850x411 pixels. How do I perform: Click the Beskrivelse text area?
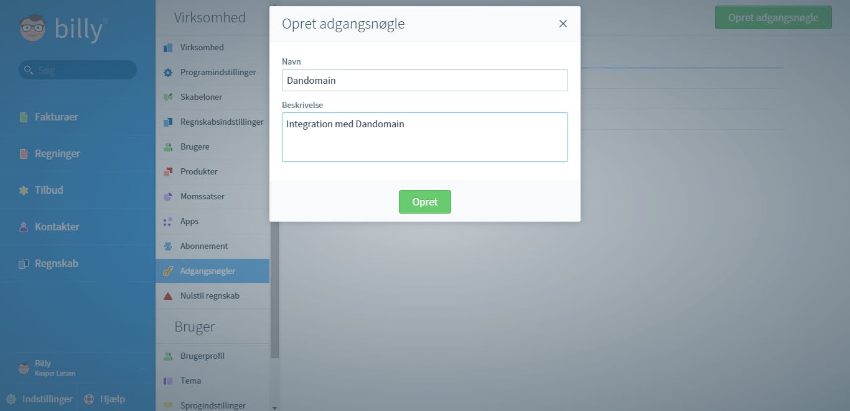[425, 137]
